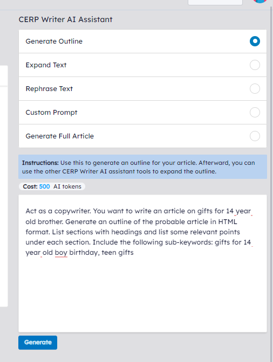Select the Generate Outline radio button
The height and width of the screenshot is (362, 273).
255,41
